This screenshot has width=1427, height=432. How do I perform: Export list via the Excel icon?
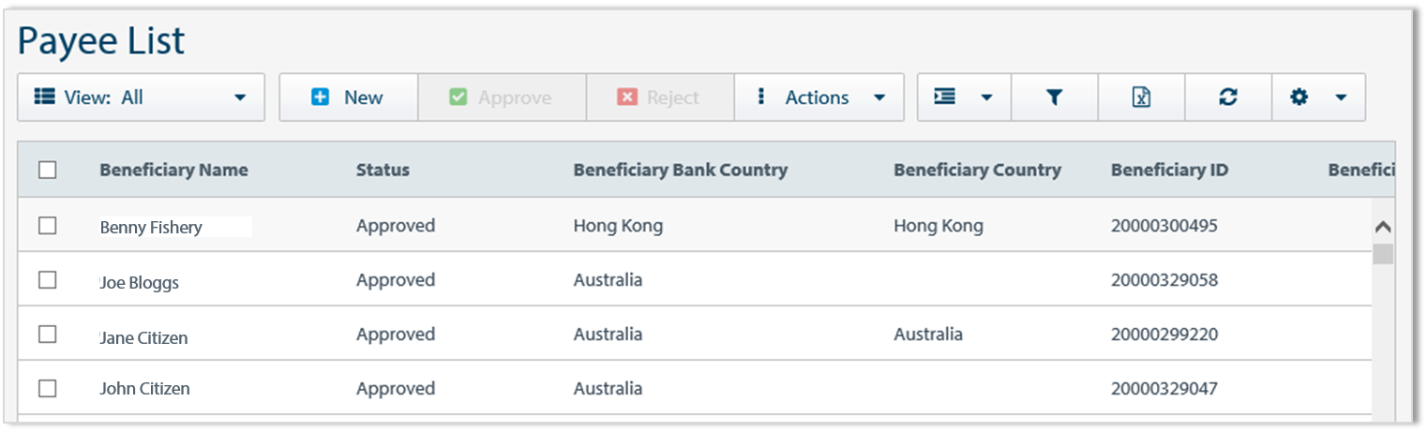point(1141,97)
